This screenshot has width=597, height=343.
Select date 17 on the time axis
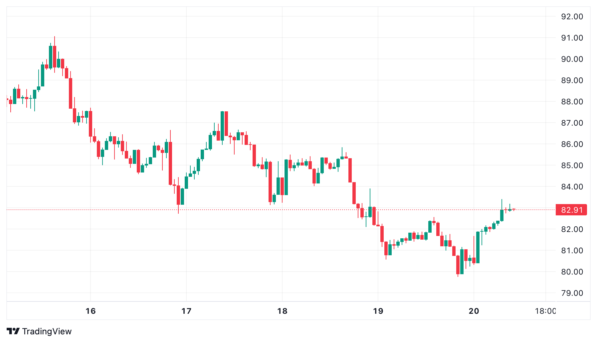point(186,311)
